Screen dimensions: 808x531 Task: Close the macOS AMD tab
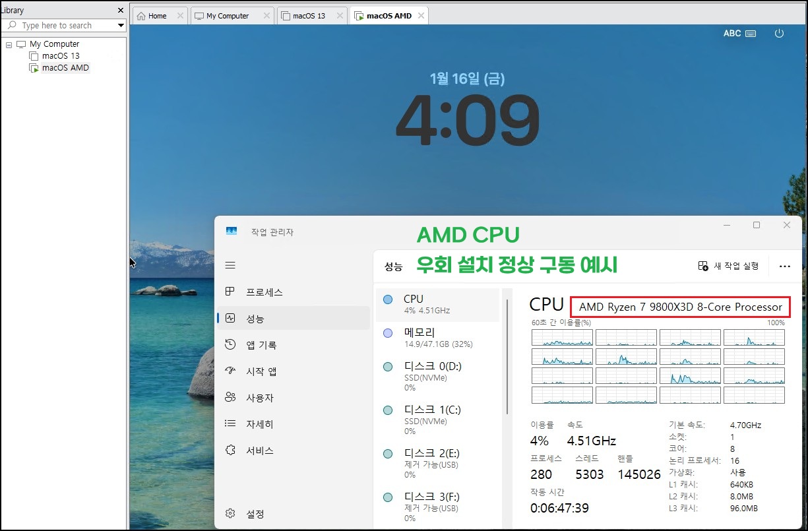click(421, 16)
